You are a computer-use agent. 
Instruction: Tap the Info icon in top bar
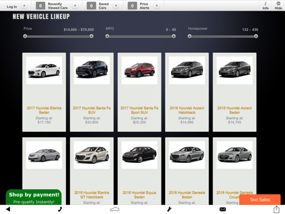pos(265,5)
